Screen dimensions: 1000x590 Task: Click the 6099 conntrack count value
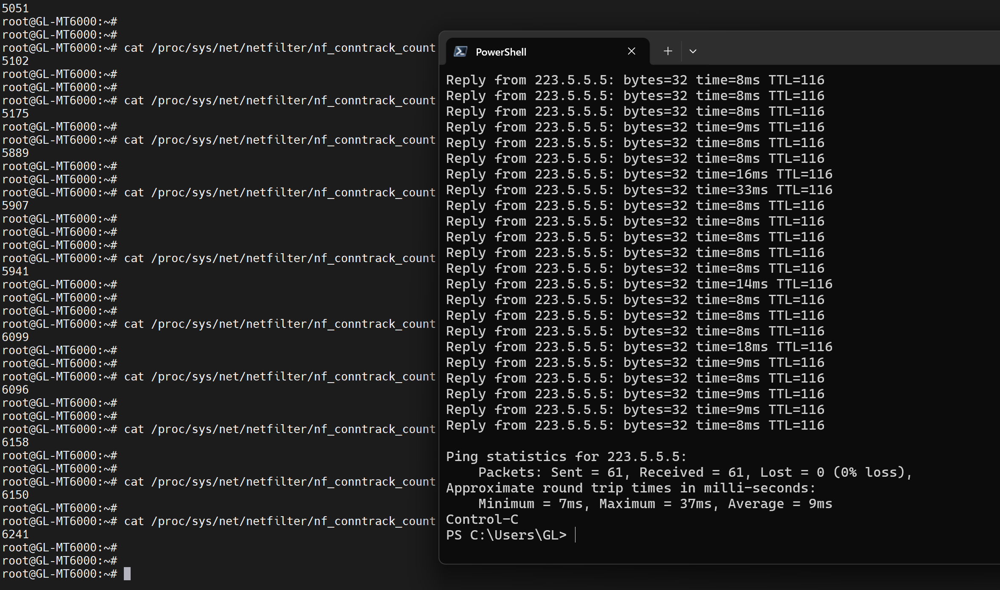(x=15, y=337)
